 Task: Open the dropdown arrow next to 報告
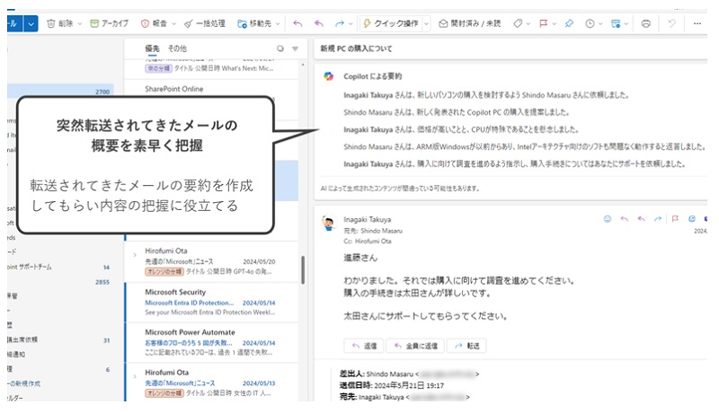coord(173,24)
